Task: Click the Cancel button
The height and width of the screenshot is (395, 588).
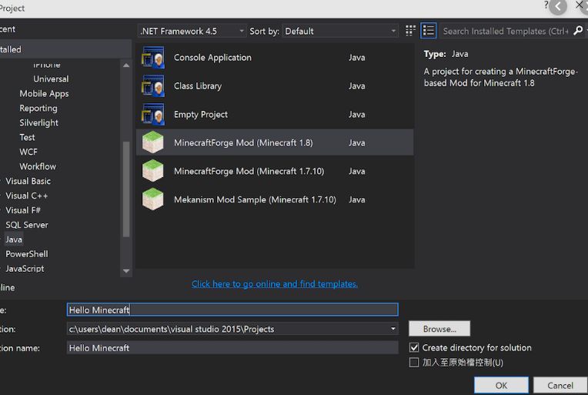Action: (x=560, y=385)
